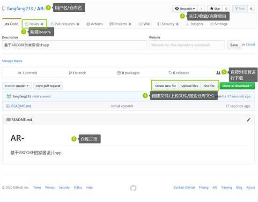Open the Unwatch dropdown
This screenshot has height=202, width=258.
coord(185,8)
